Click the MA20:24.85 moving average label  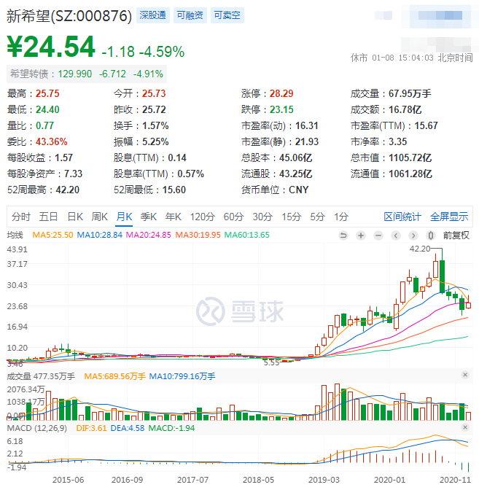(149, 235)
